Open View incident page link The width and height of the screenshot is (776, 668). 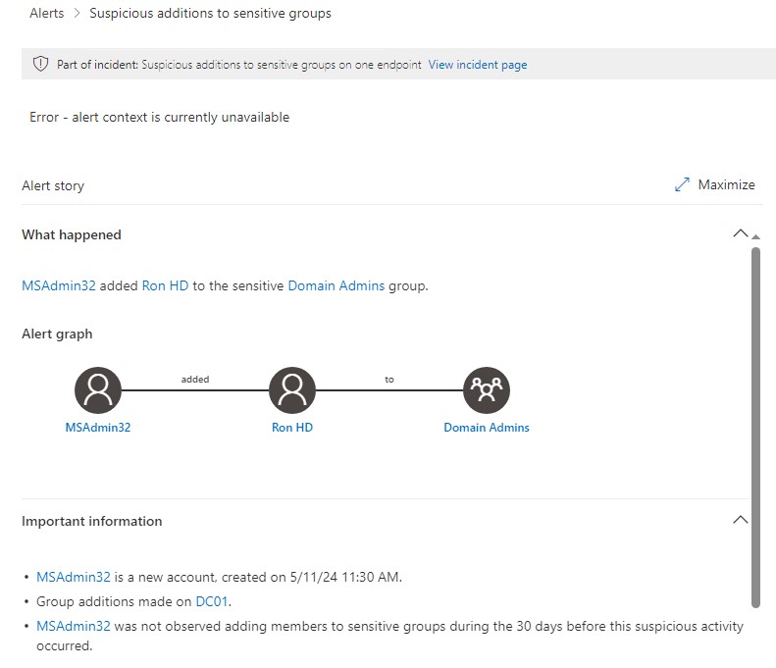coord(478,65)
